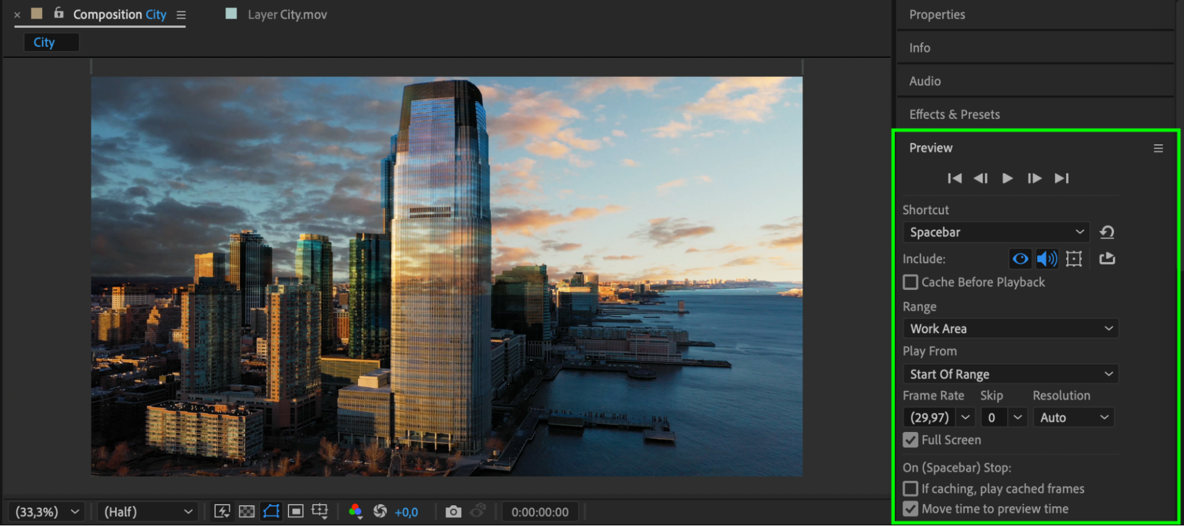Jump to last frame in Preview panel
The height and width of the screenshot is (526, 1184).
pyautogui.click(x=1061, y=178)
